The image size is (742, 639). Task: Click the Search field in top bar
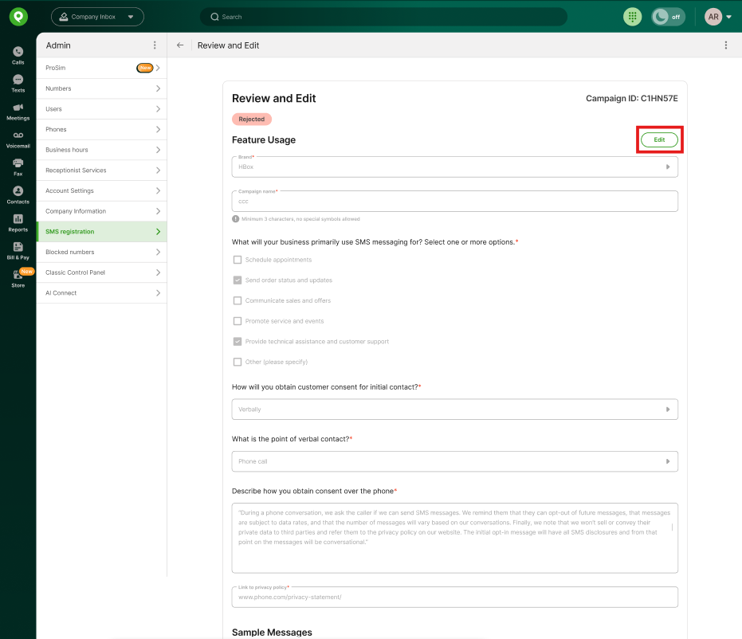click(x=383, y=17)
